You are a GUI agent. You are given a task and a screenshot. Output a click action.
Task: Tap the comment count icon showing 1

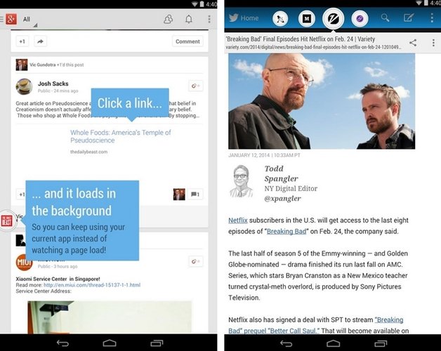click(x=195, y=194)
